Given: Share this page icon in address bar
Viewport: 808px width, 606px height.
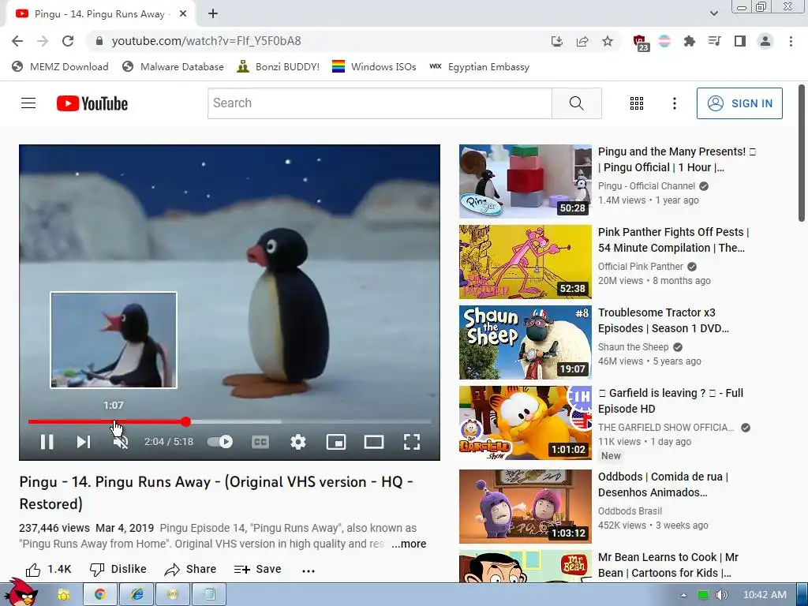Looking at the screenshot, I should pyautogui.click(x=582, y=41).
